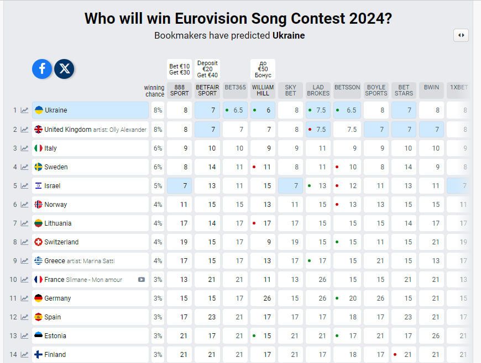481x363 pixels.
Task: Click Ukraine's 6.5 odds at Bet365
Action: (235, 110)
